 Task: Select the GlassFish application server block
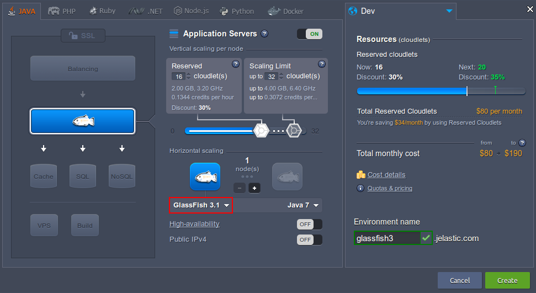(x=83, y=121)
